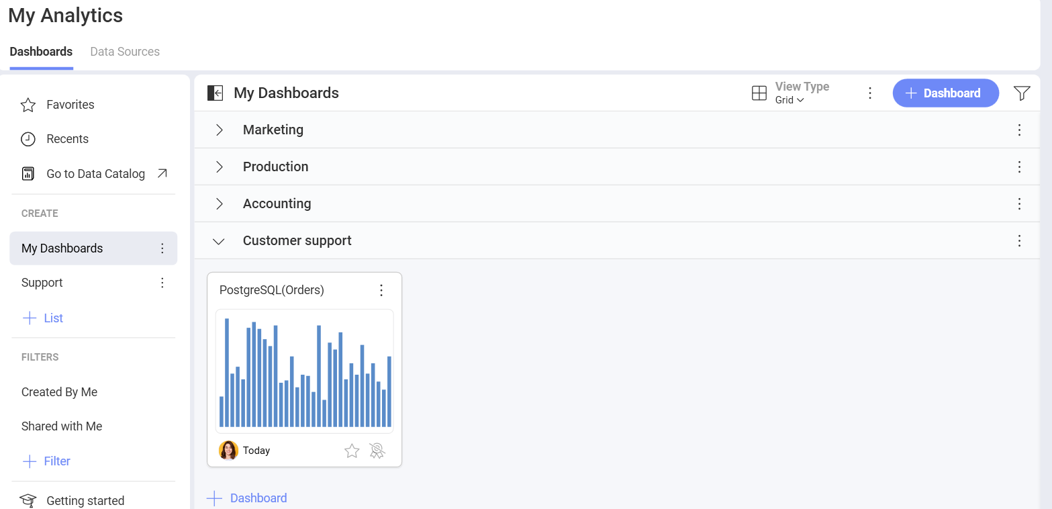Click + Dashboard link under Customer support
The image size is (1052, 509).
247,498
